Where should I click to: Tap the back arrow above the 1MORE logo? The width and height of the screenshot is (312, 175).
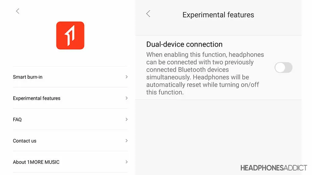(18, 11)
